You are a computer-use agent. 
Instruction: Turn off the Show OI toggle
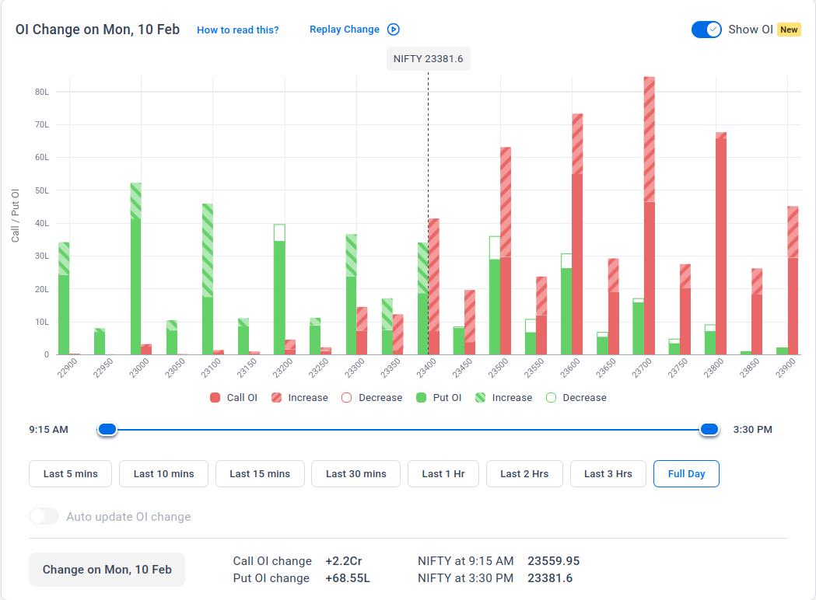[706, 30]
